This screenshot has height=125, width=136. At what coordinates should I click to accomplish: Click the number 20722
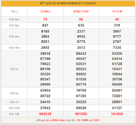(x=45, y=96)
